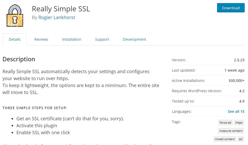248x145 pixels.
Task: Click the Three Simple Steps For Setup heading
Action: (35, 108)
